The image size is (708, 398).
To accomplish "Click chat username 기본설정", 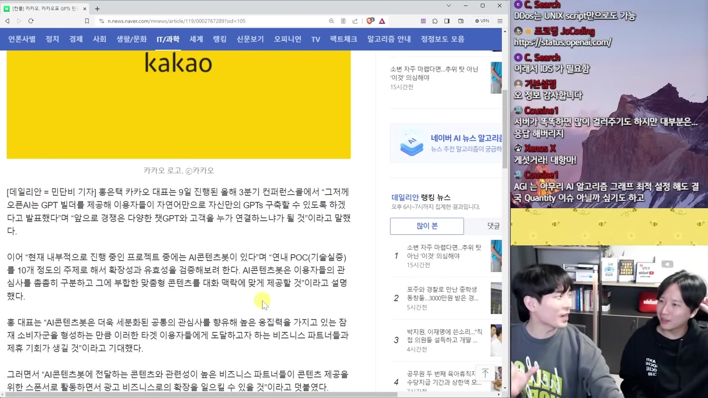I will coord(540,84).
